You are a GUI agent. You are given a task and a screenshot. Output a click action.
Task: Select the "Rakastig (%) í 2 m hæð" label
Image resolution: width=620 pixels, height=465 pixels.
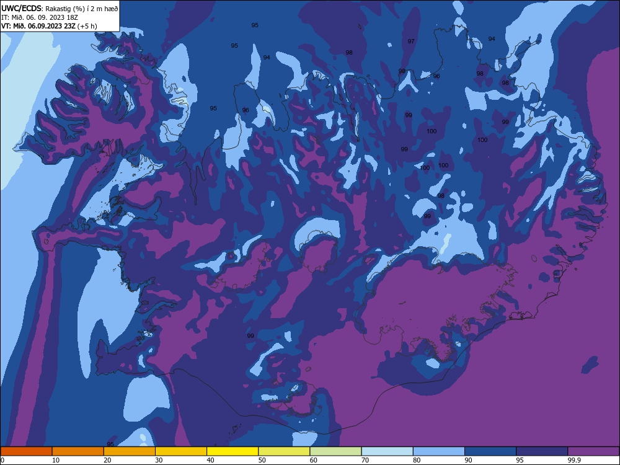pos(81,9)
